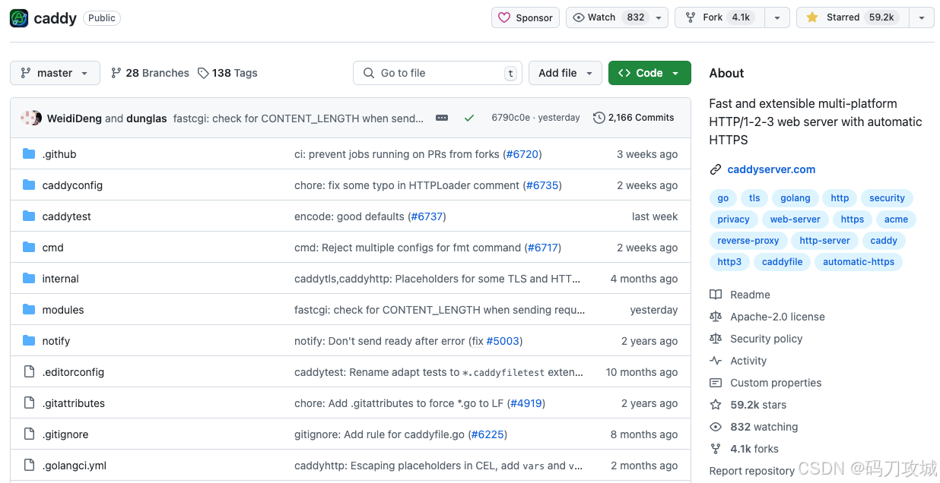The width and height of the screenshot is (940, 483).
Task: Open WeidiDeng author profile link
Action: pyautogui.click(x=75, y=118)
